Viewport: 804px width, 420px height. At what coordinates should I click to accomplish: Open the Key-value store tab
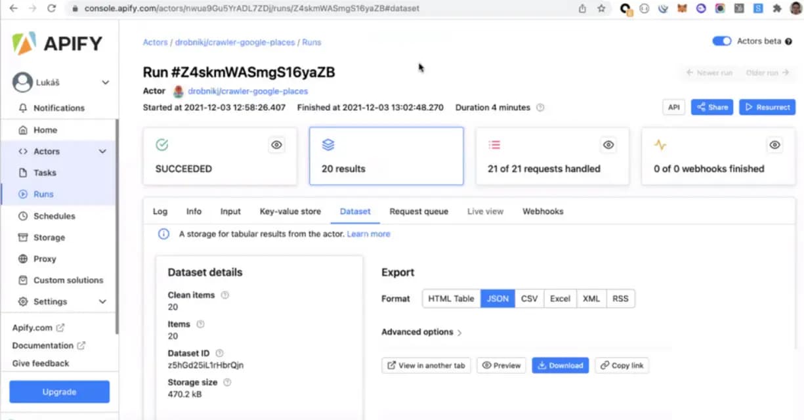(290, 211)
